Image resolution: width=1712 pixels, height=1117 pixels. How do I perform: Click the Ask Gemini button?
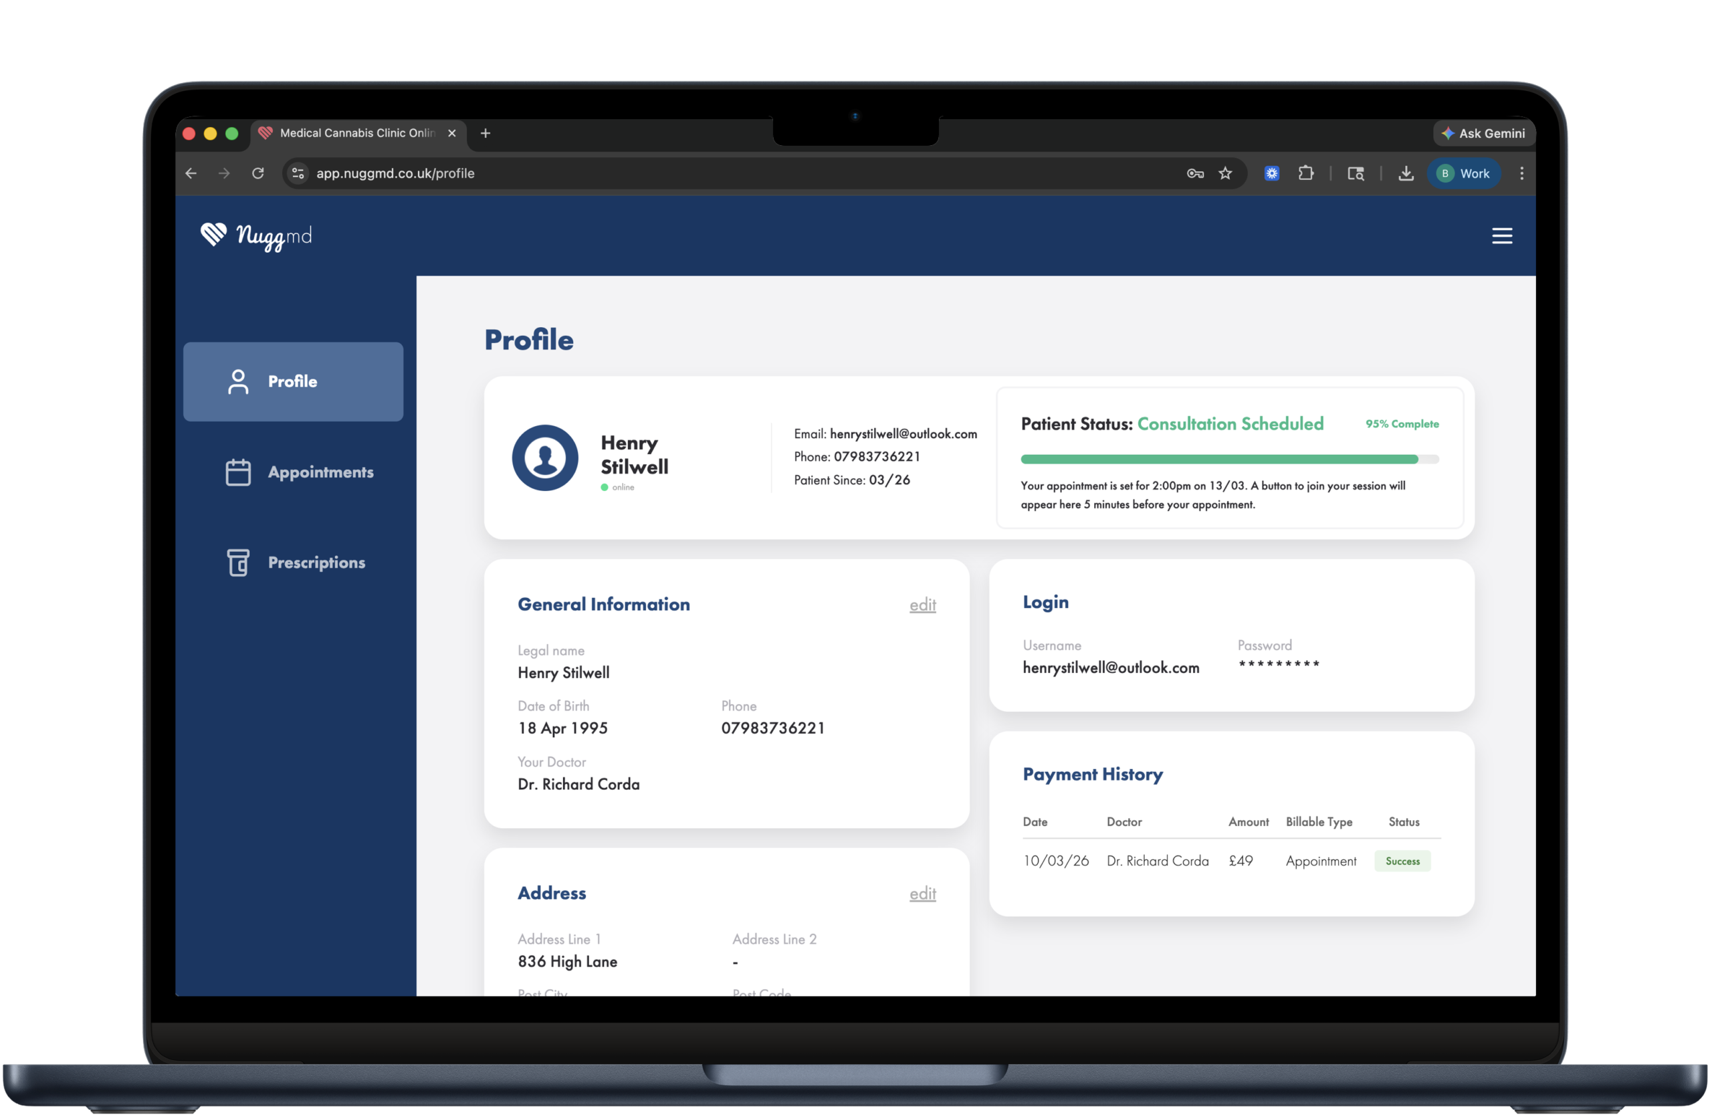[1483, 133]
